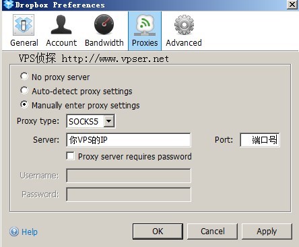Click the Port number input field
This screenshot has width=299, height=247.
point(260,140)
